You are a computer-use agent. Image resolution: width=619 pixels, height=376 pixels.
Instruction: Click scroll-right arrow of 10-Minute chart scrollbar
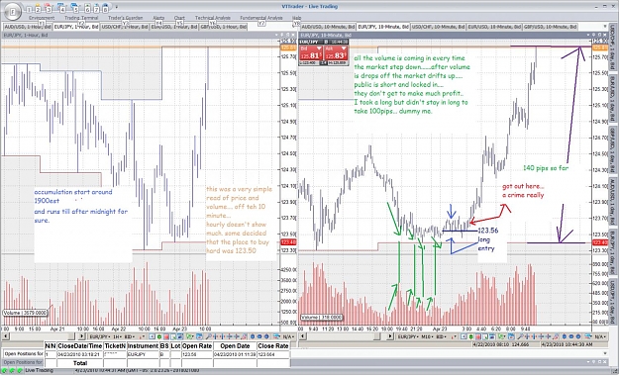coord(390,336)
